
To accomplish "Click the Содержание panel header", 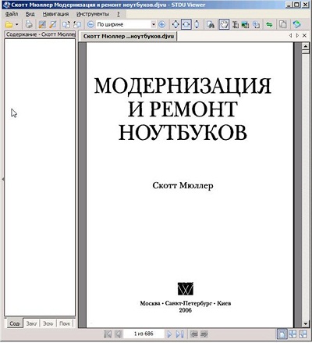I will coord(40,34).
